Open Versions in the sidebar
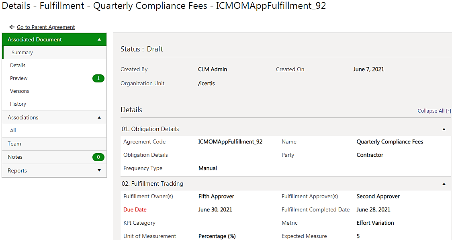 (x=20, y=91)
